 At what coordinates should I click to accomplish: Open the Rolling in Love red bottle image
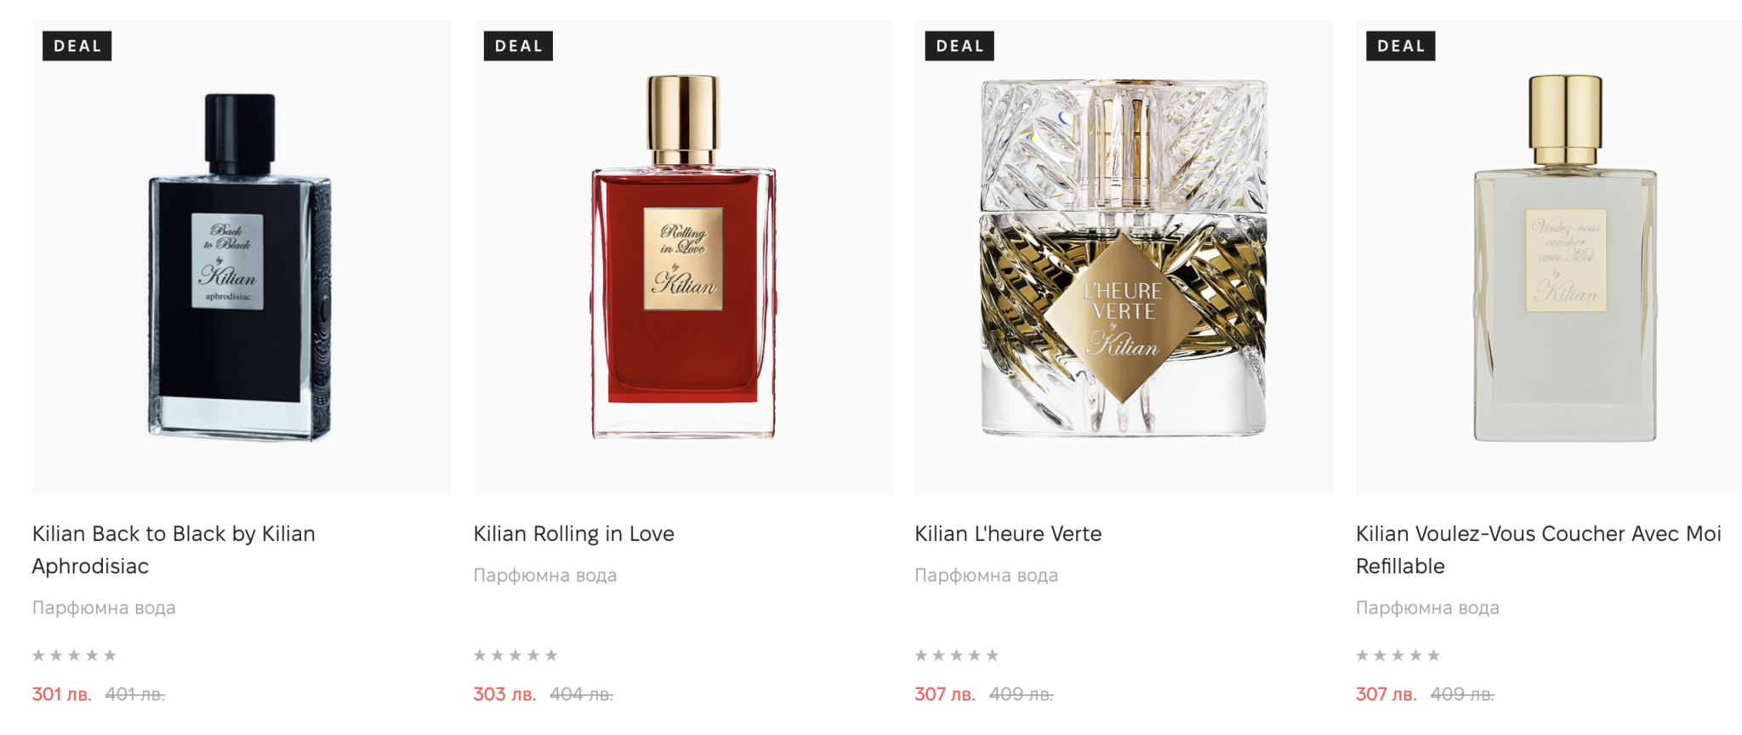pyautogui.click(x=682, y=258)
